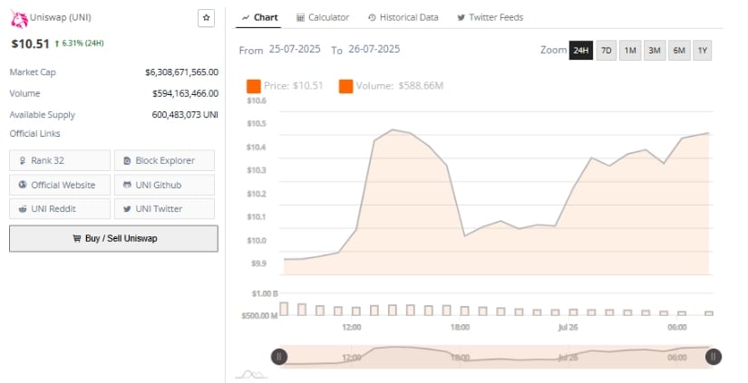Click the Official Links label
This screenshot has height=383, width=748.
point(34,133)
